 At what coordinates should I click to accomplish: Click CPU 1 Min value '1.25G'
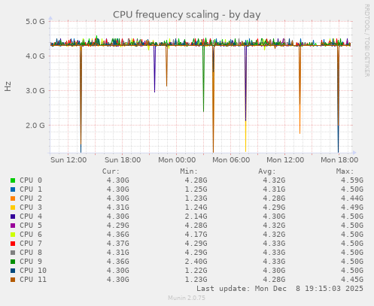(196, 189)
